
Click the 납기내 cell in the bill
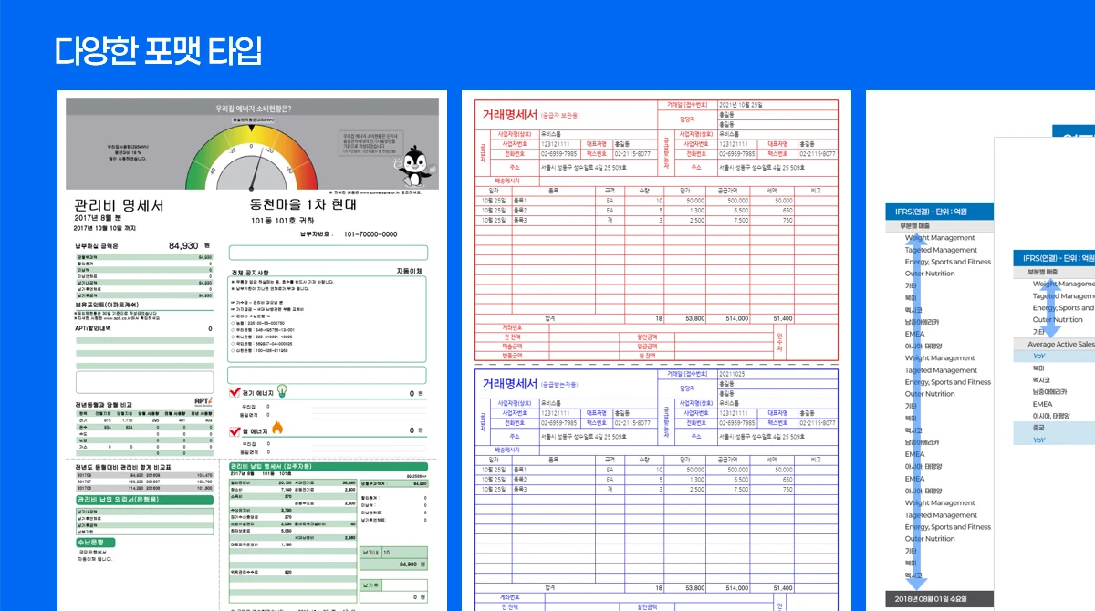pyautogui.click(x=370, y=553)
